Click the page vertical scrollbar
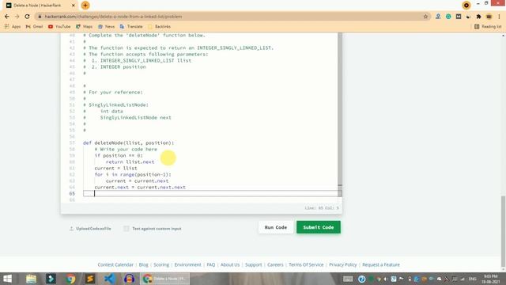 [x=504, y=231]
